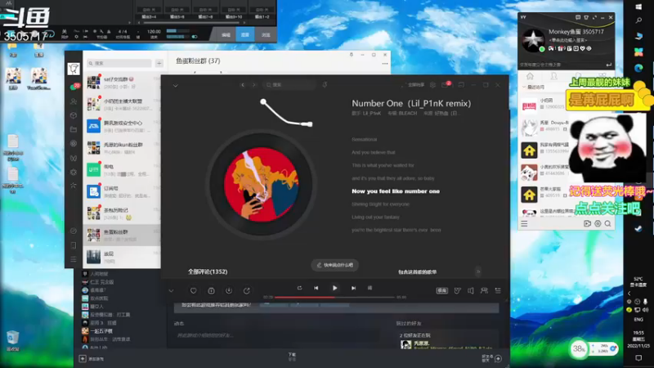Open the profile avatar in chat sidebar
This screenshot has width=654, height=368.
[x=74, y=69]
